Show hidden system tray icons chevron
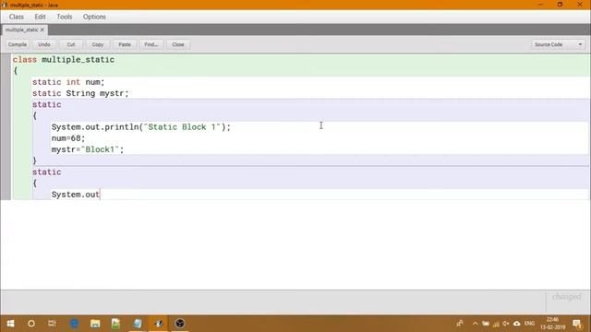591x332 pixels. click(475, 324)
